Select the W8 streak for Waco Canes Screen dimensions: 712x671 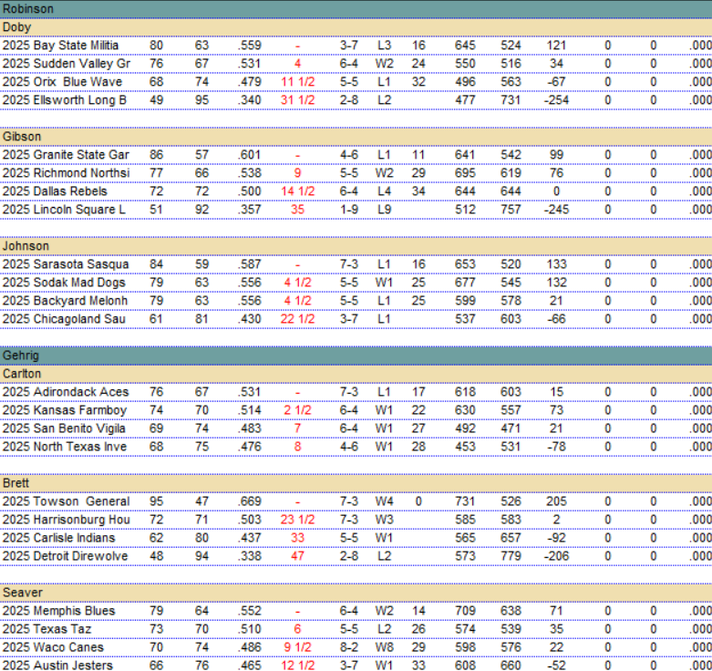(x=384, y=647)
